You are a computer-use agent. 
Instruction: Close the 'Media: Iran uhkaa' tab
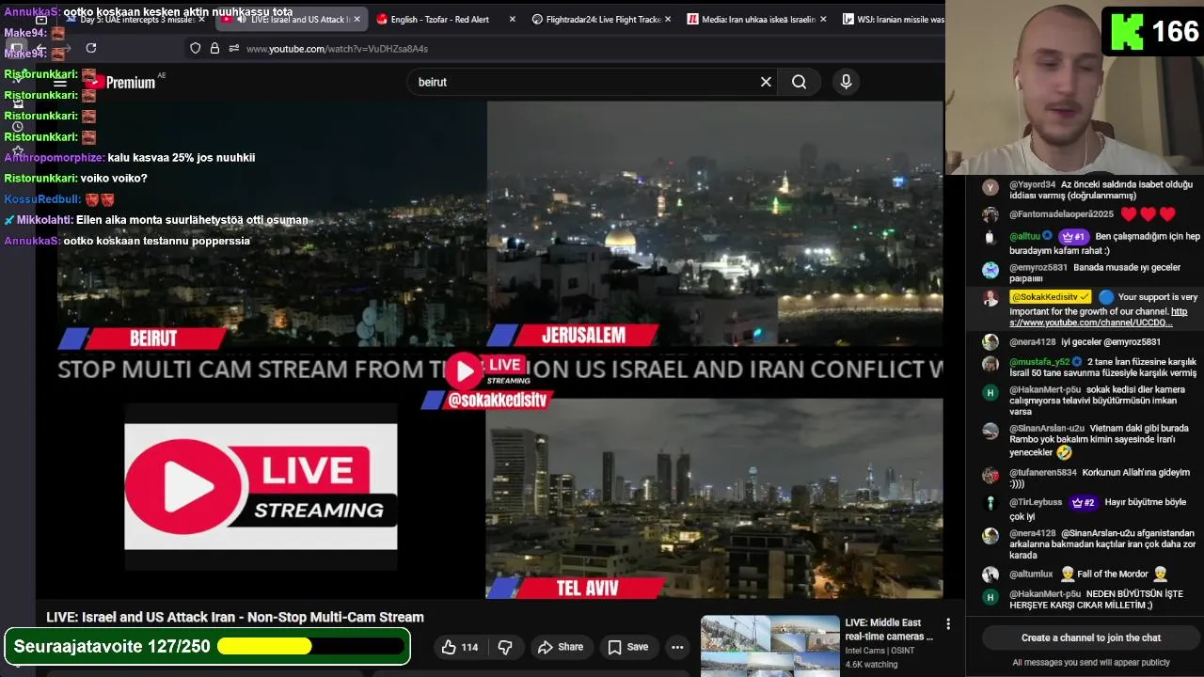[823, 19]
